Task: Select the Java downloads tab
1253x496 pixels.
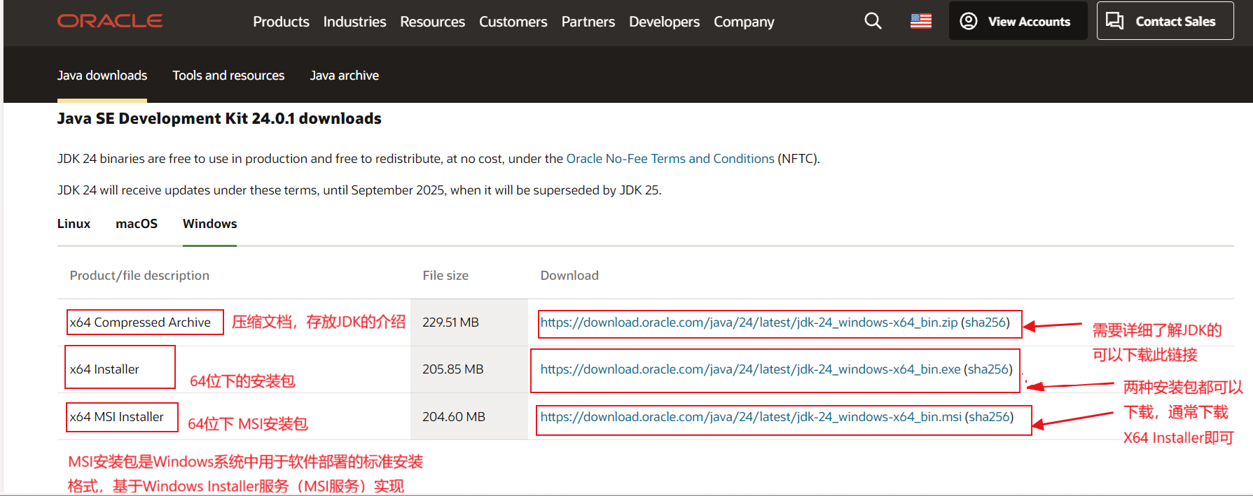Action: [x=102, y=75]
